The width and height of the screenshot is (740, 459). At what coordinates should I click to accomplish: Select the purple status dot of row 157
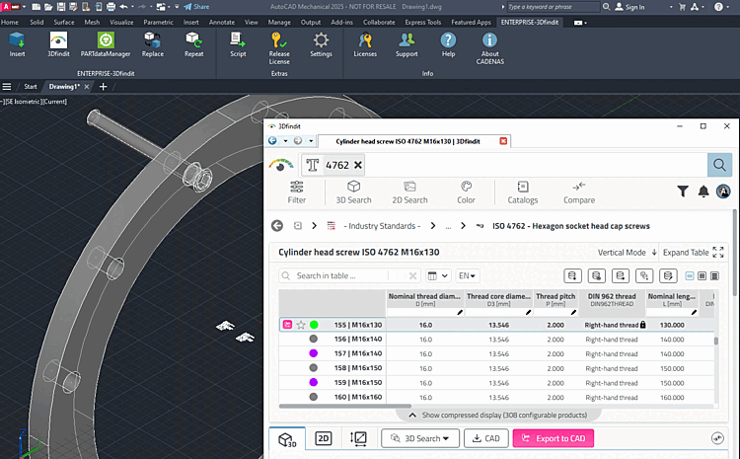314,353
